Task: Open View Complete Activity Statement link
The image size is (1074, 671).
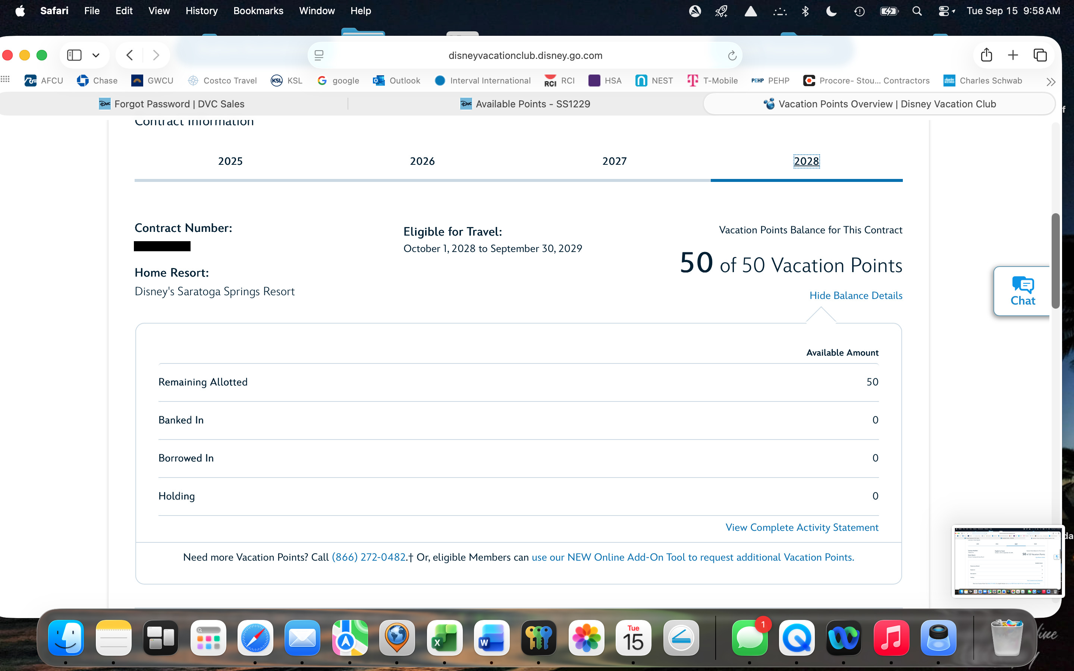Action: (802, 527)
